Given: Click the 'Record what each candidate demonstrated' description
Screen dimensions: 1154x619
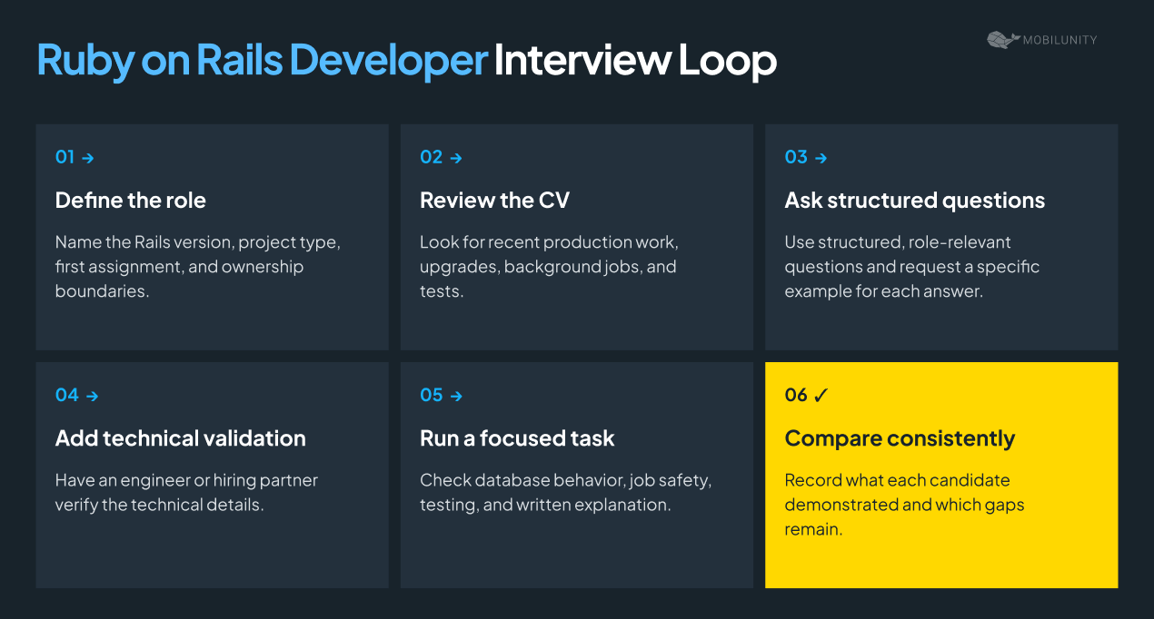Looking at the screenshot, I should 904,505.
